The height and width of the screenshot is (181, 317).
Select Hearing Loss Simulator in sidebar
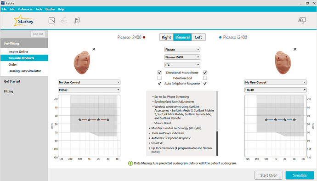(x=25, y=71)
